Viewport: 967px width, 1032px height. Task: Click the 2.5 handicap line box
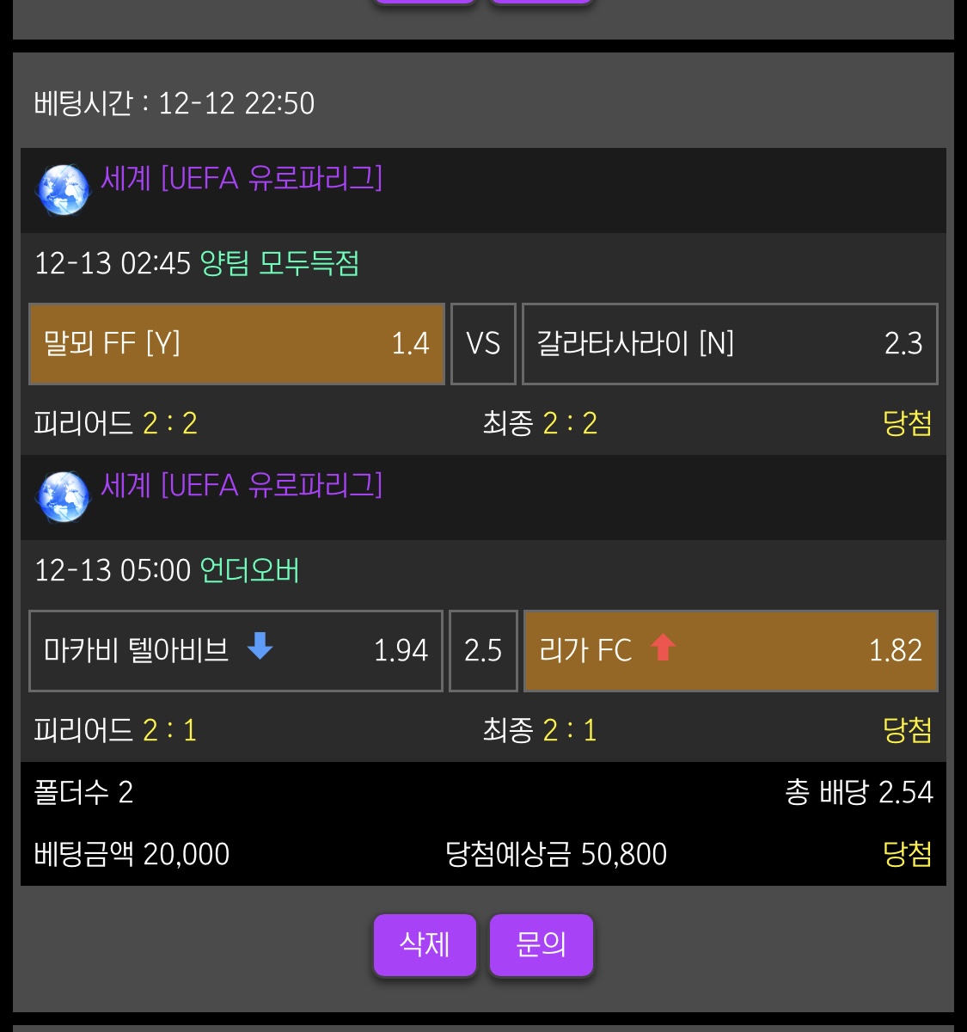[x=483, y=651]
